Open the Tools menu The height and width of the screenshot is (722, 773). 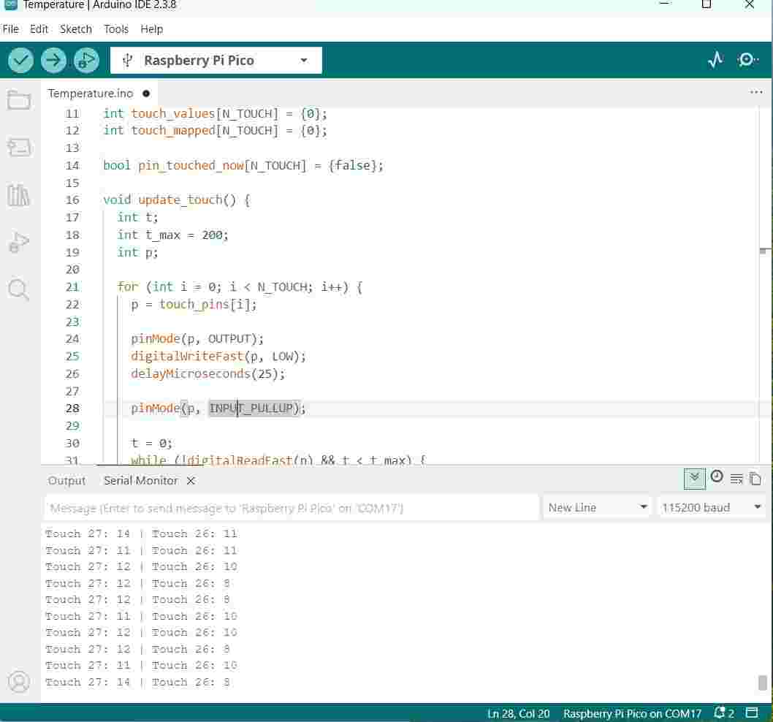pyautogui.click(x=116, y=29)
